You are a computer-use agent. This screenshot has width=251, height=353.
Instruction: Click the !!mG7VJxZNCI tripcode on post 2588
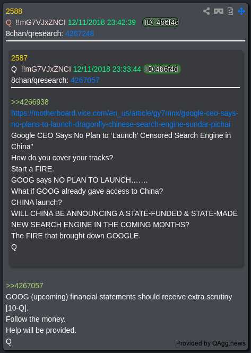click(41, 22)
